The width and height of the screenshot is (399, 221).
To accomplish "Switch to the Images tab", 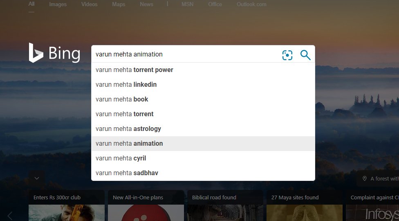I will [x=58, y=5].
